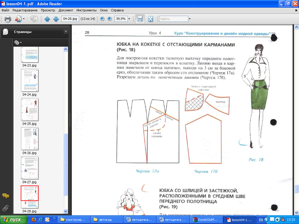Expand quick launch chevron on taskbar
The height and width of the screenshot is (224, 299).
point(54,218)
